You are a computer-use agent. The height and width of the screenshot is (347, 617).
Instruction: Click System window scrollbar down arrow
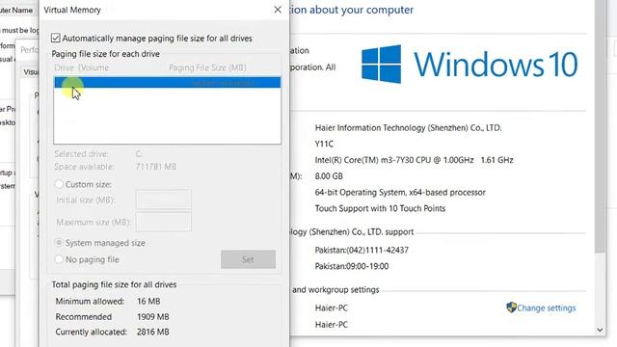click(600, 330)
